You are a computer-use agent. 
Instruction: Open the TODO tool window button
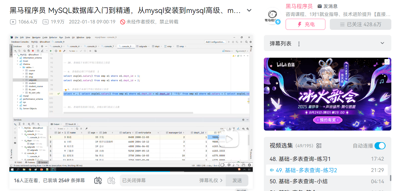pos(18,162)
